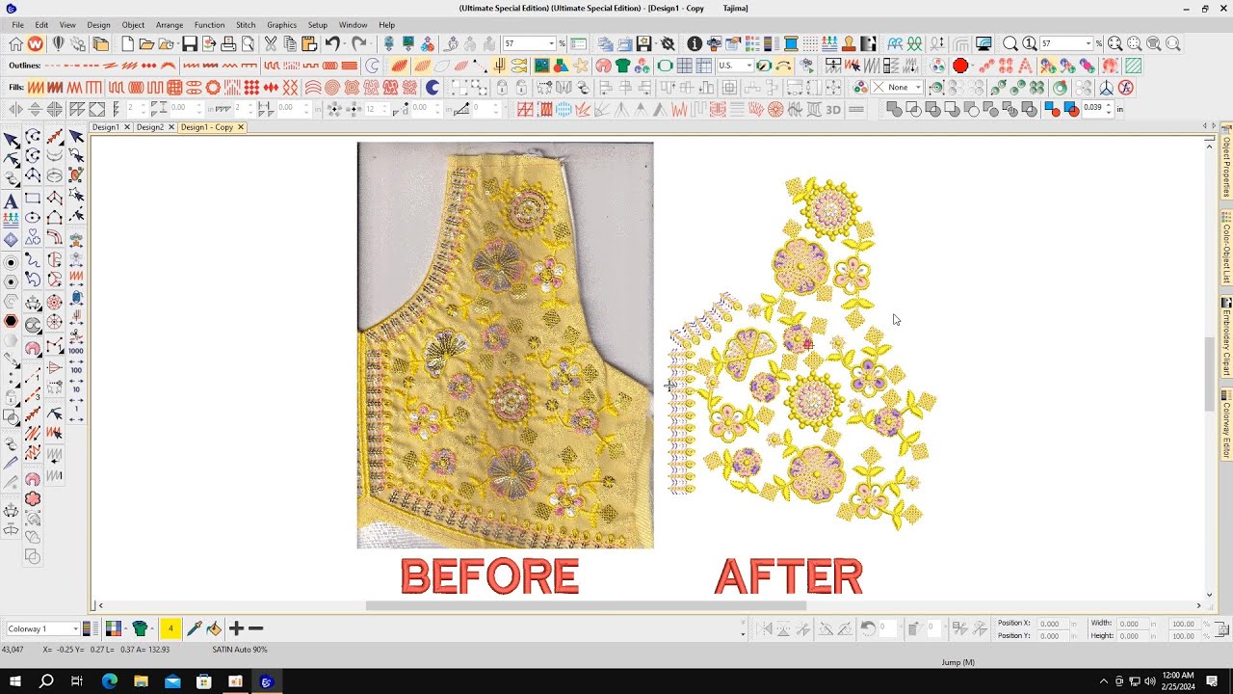Click the blue crescent icon in Fills row
1233x694 pixels.
coord(433,88)
